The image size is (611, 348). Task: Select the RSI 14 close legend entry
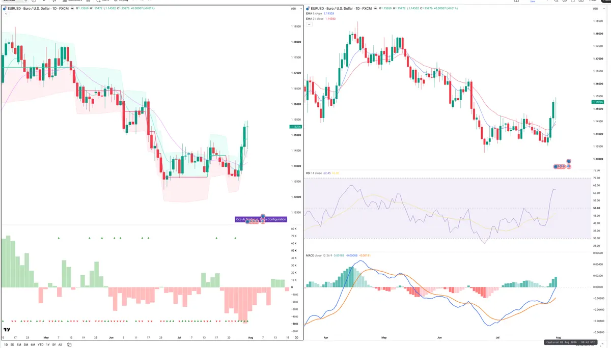[314, 173]
